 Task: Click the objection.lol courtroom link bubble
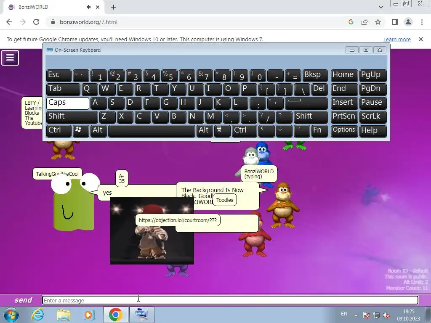click(x=178, y=220)
